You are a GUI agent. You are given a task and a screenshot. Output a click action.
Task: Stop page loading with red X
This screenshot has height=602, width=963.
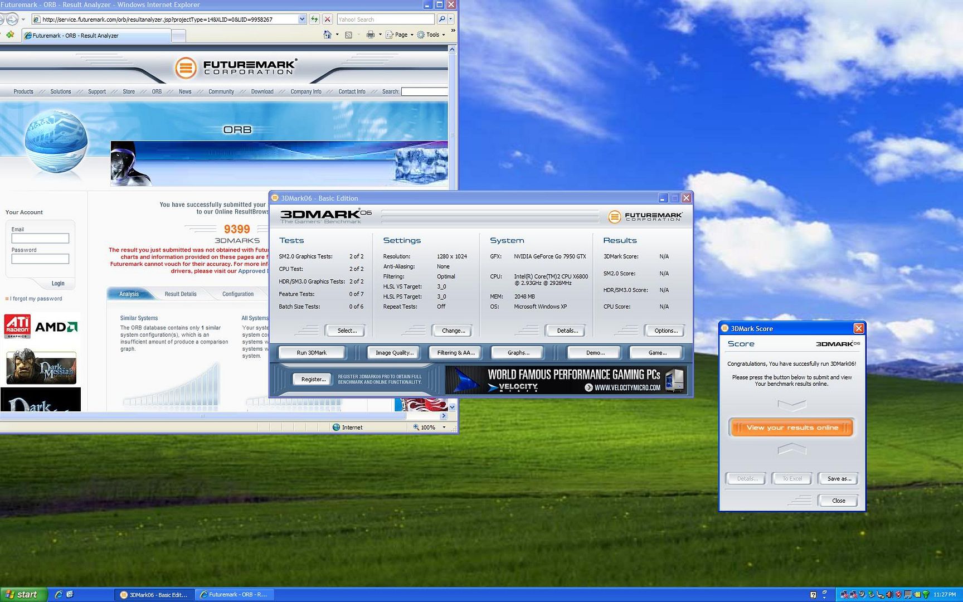(x=328, y=19)
